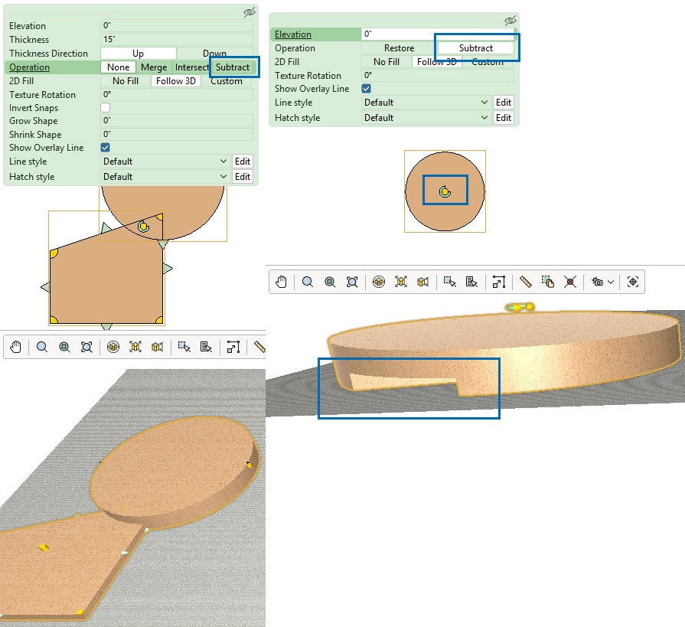This screenshot has width=685, height=627.
Task: Set Thickness Direction to Up
Action: [x=138, y=54]
